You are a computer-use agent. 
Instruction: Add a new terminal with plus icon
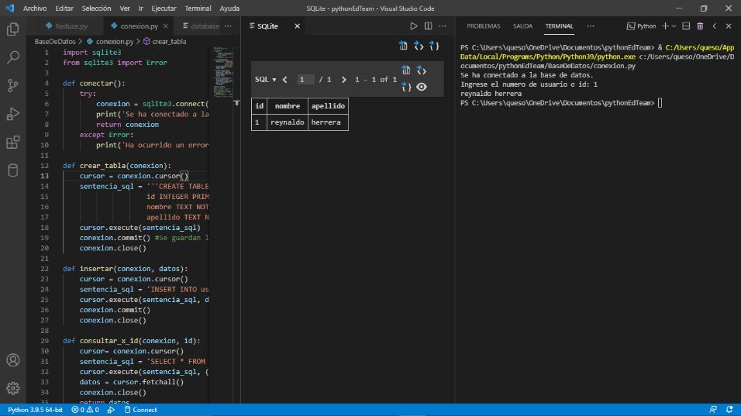pyautogui.click(x=665, y=26)
